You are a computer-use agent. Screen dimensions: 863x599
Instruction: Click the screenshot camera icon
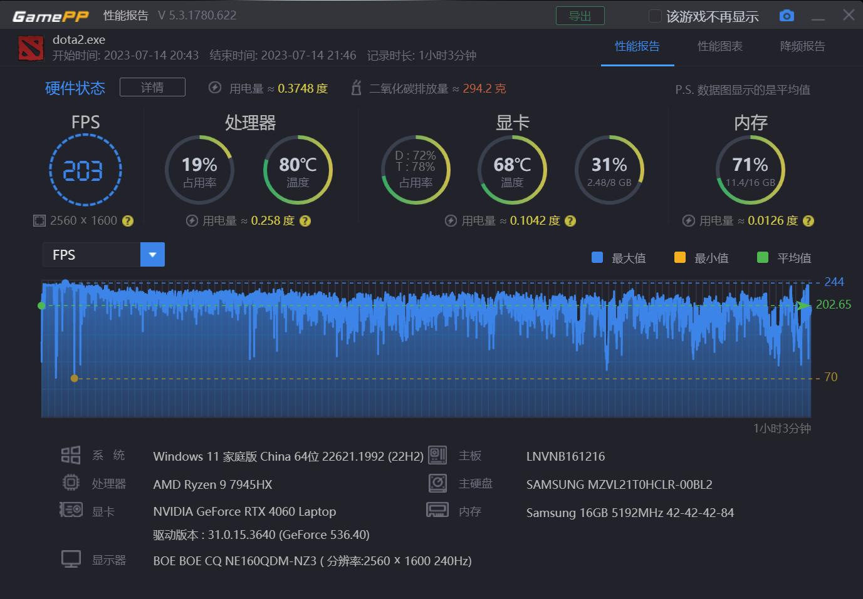[x=787, y=15]
